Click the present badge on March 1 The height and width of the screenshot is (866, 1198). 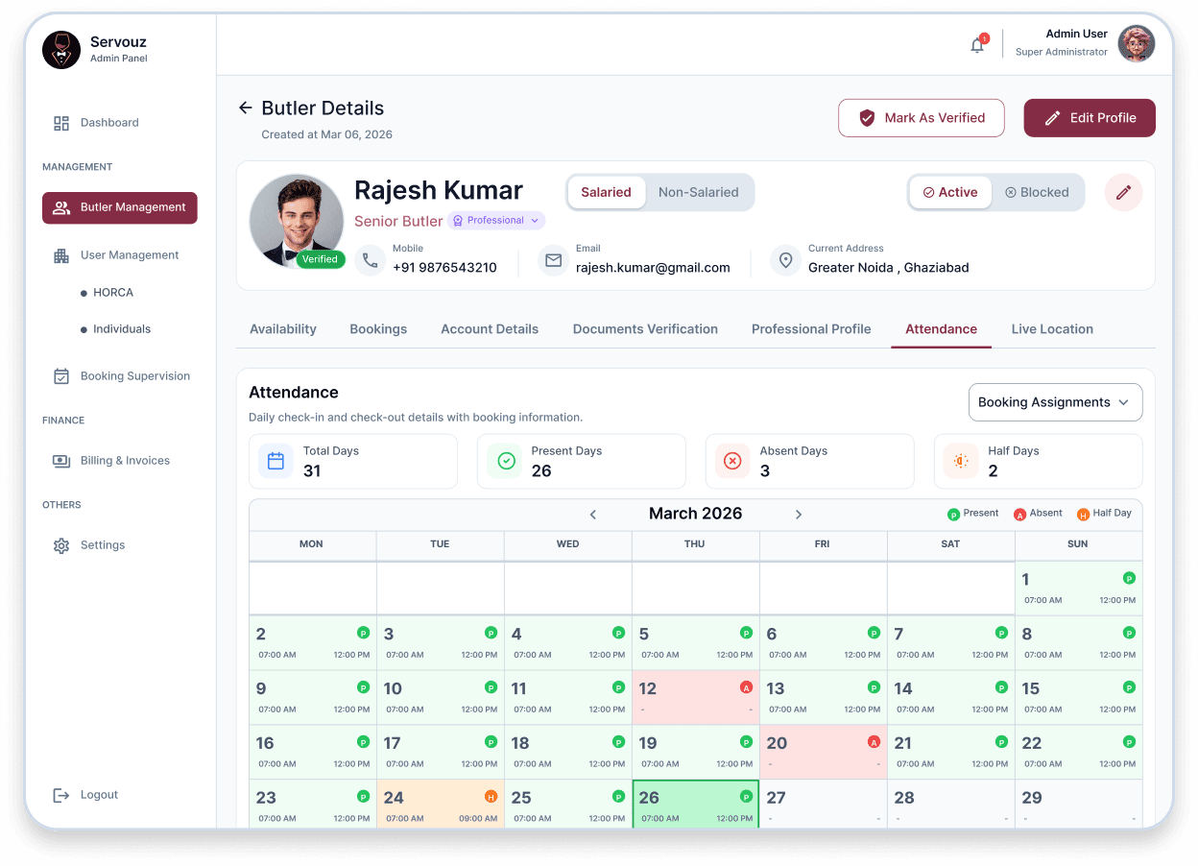[1129, 578]
